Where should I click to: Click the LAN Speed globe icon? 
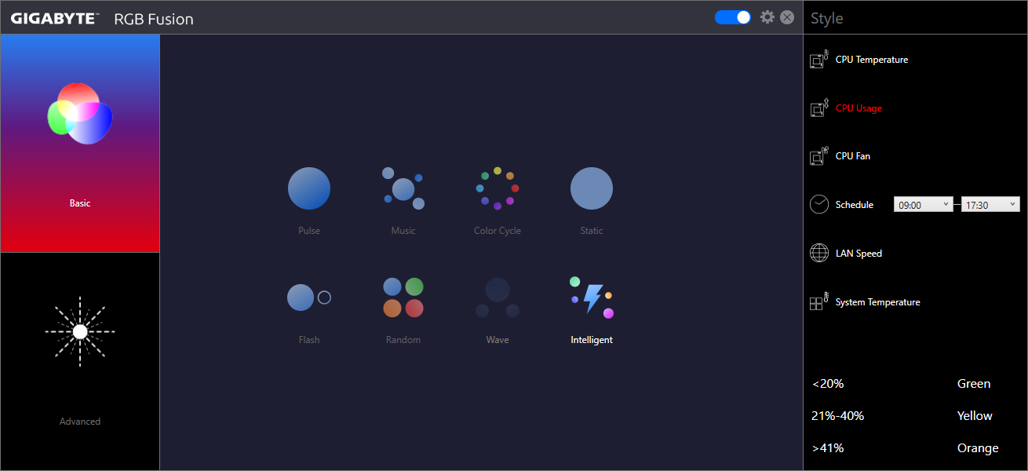[819, 254]
